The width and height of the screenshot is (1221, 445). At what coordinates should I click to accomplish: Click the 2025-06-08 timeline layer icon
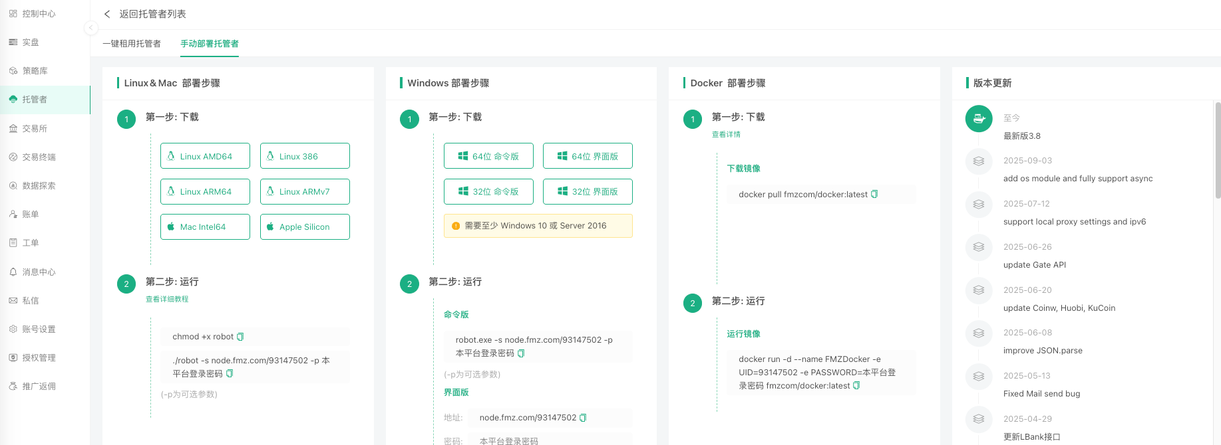click(979, 333)
